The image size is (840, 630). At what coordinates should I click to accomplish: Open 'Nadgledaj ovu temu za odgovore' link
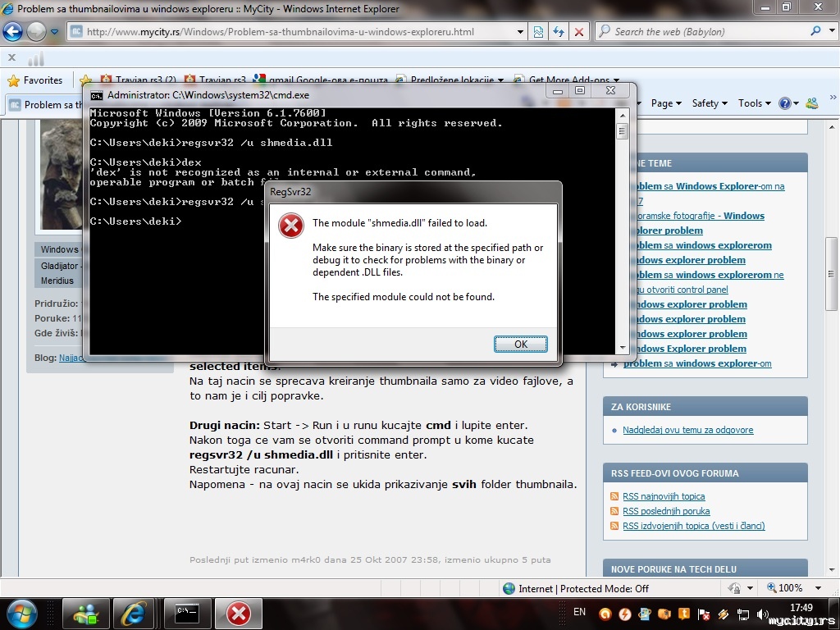688,430
